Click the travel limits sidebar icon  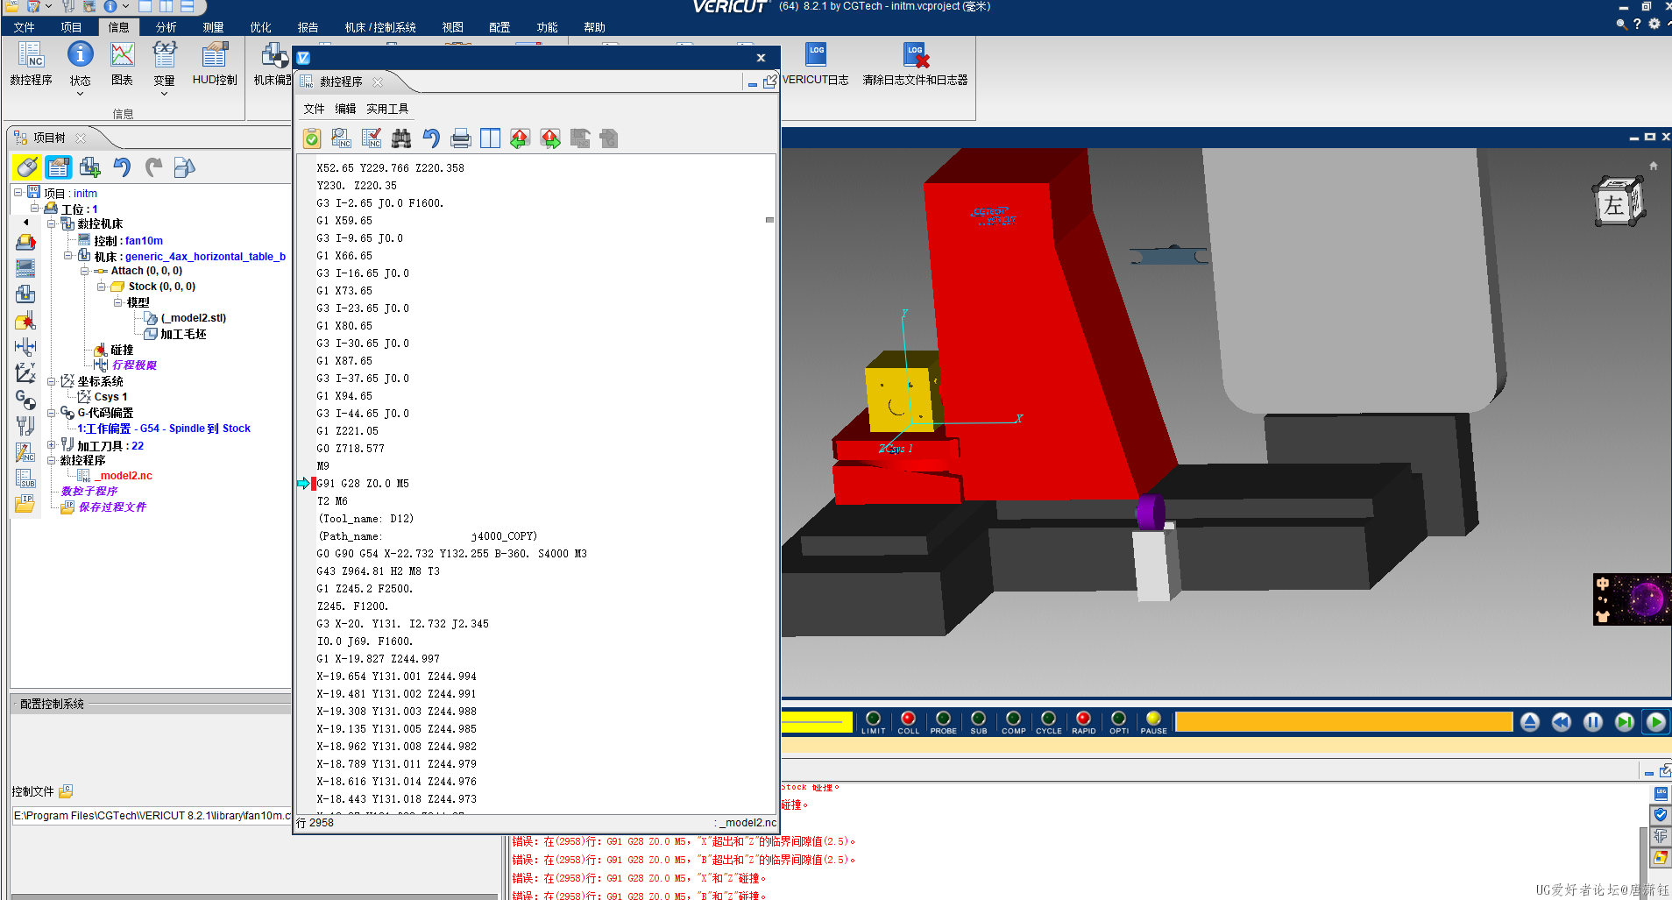tap(25, 347)
